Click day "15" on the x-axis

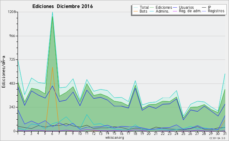coord(114,133)
